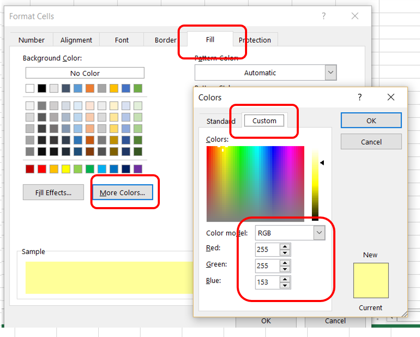Click the No Color button
This screenshot has width=420, height=337.
85,73
